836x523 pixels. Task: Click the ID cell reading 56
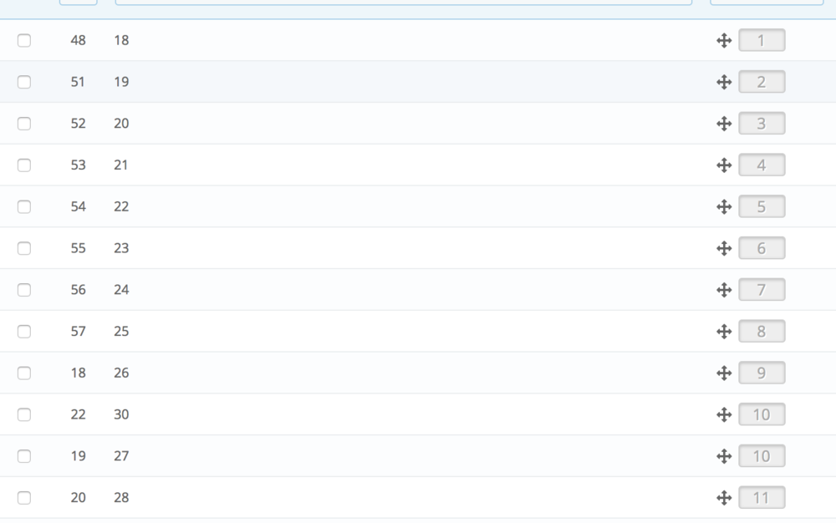point(78,290)
